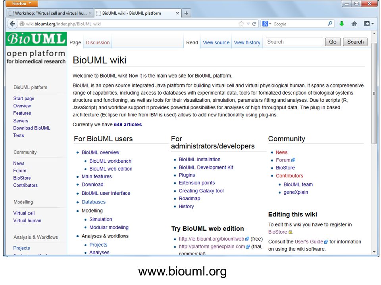Click the Go button next to search
The width and height of the screenshot is (381, 285).
tap(333, 42)
